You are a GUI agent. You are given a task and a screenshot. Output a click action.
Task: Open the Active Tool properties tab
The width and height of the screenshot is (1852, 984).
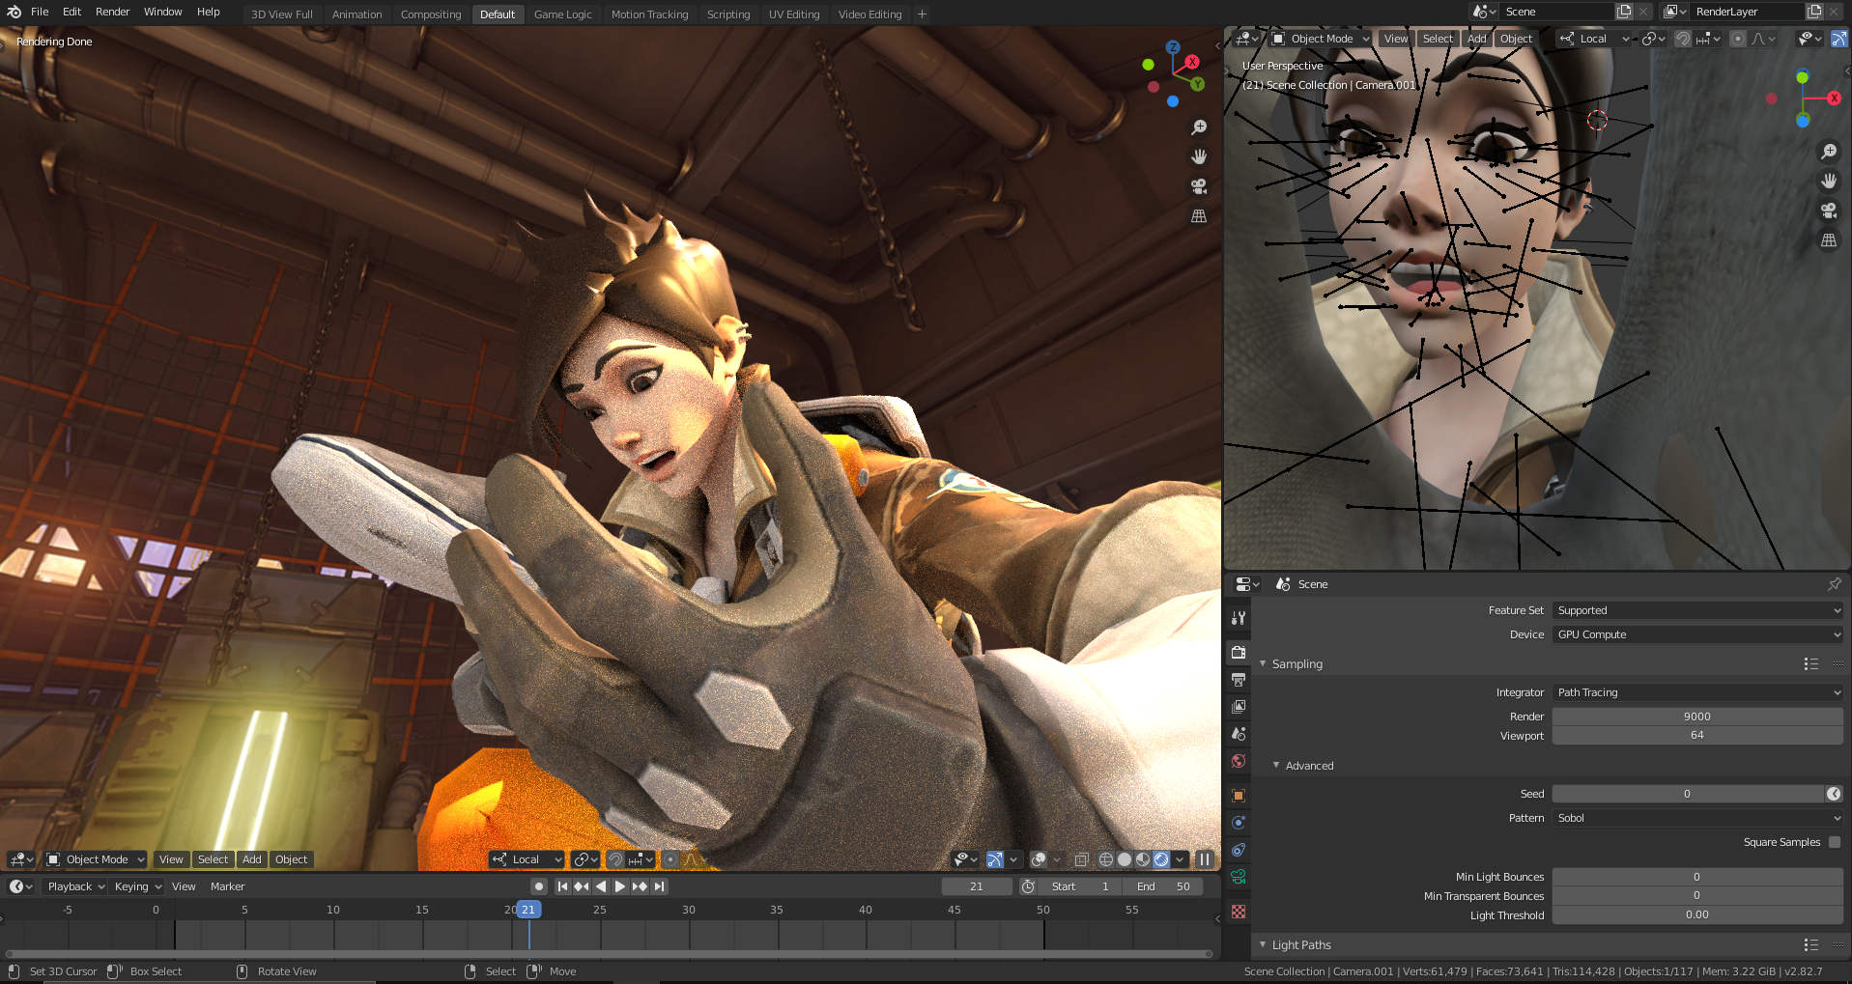click(x=1239, y=618)
